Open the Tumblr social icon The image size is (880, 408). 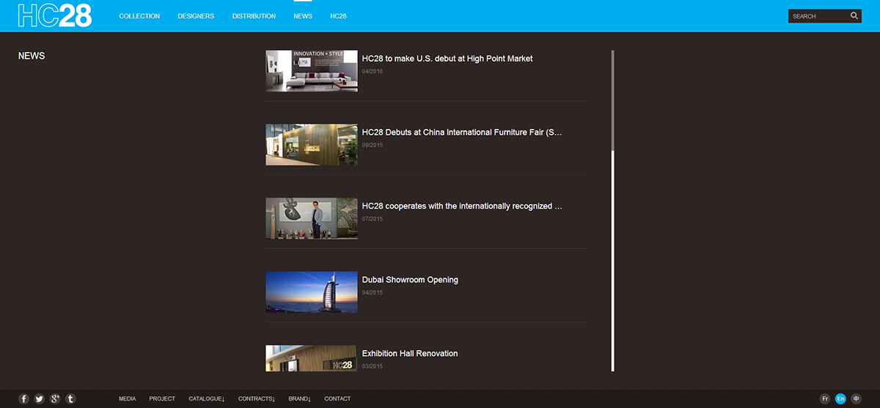coord(70,399)
